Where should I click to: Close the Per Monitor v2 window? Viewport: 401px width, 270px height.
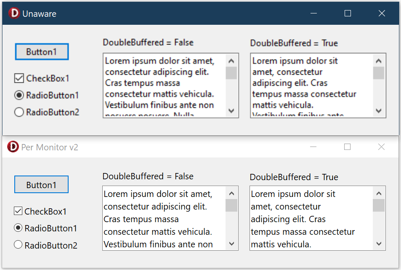point(381,147)
